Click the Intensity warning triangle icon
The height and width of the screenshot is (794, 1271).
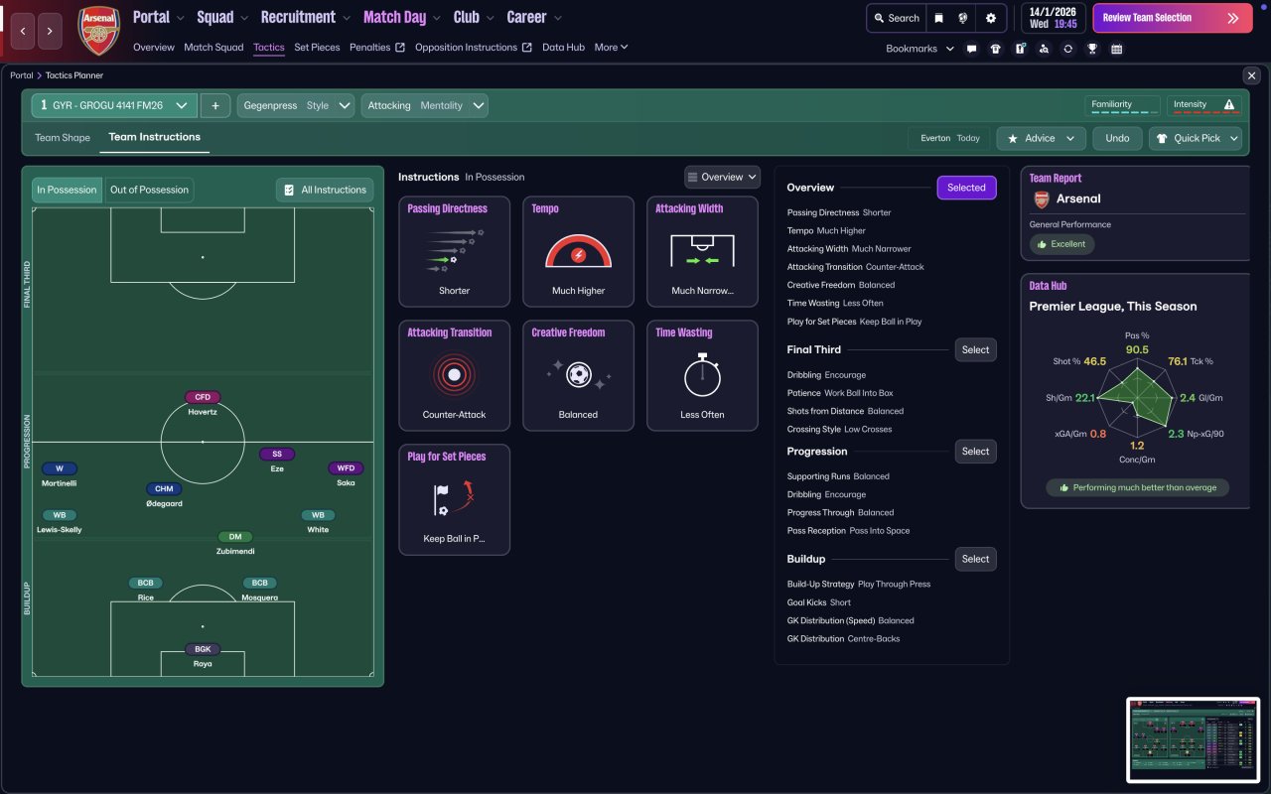point(1229,104)
